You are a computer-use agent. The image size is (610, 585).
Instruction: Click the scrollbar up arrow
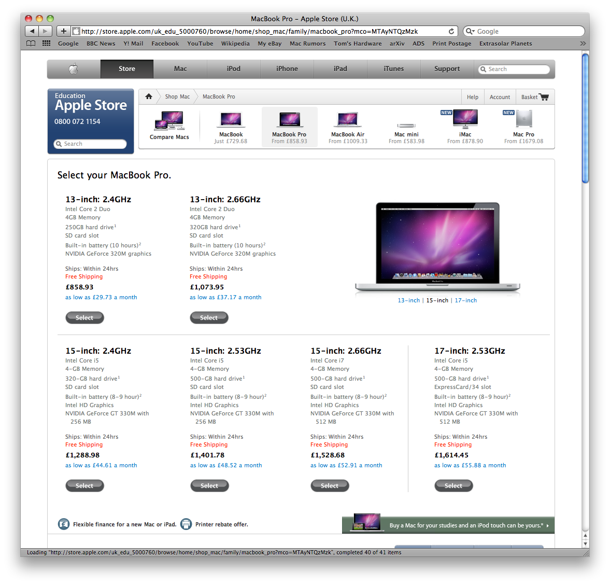586,536
